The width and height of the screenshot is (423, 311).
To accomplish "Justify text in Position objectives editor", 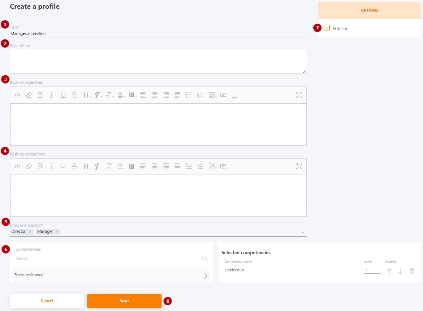I will tap(177, 95).
